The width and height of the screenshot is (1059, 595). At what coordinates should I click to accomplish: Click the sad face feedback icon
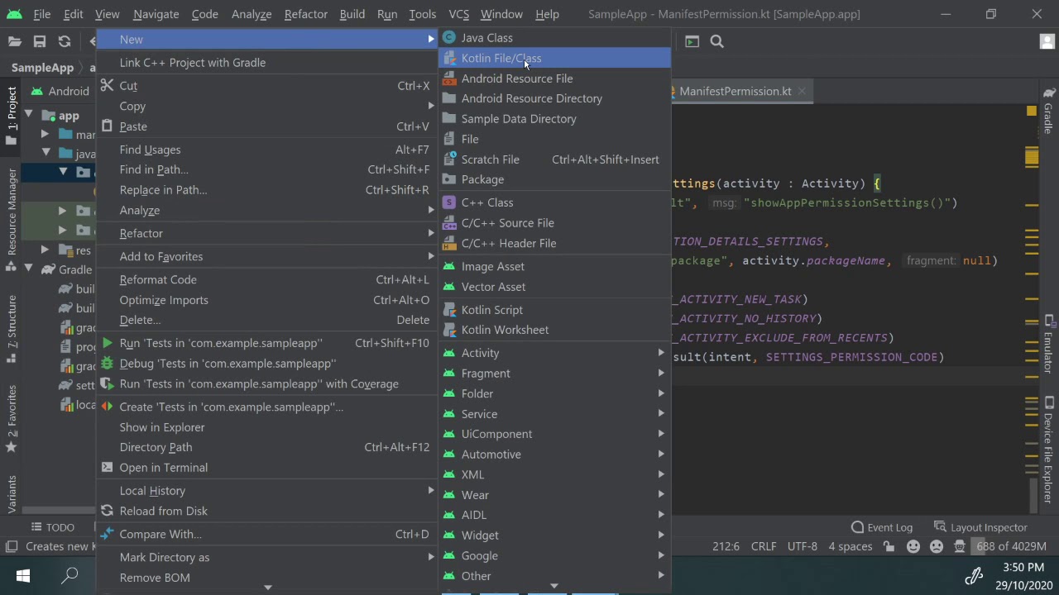937,546
